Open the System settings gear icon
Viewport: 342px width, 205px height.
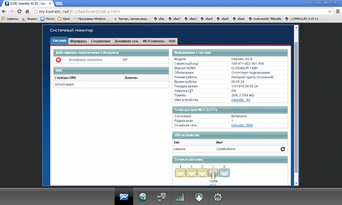218,197
